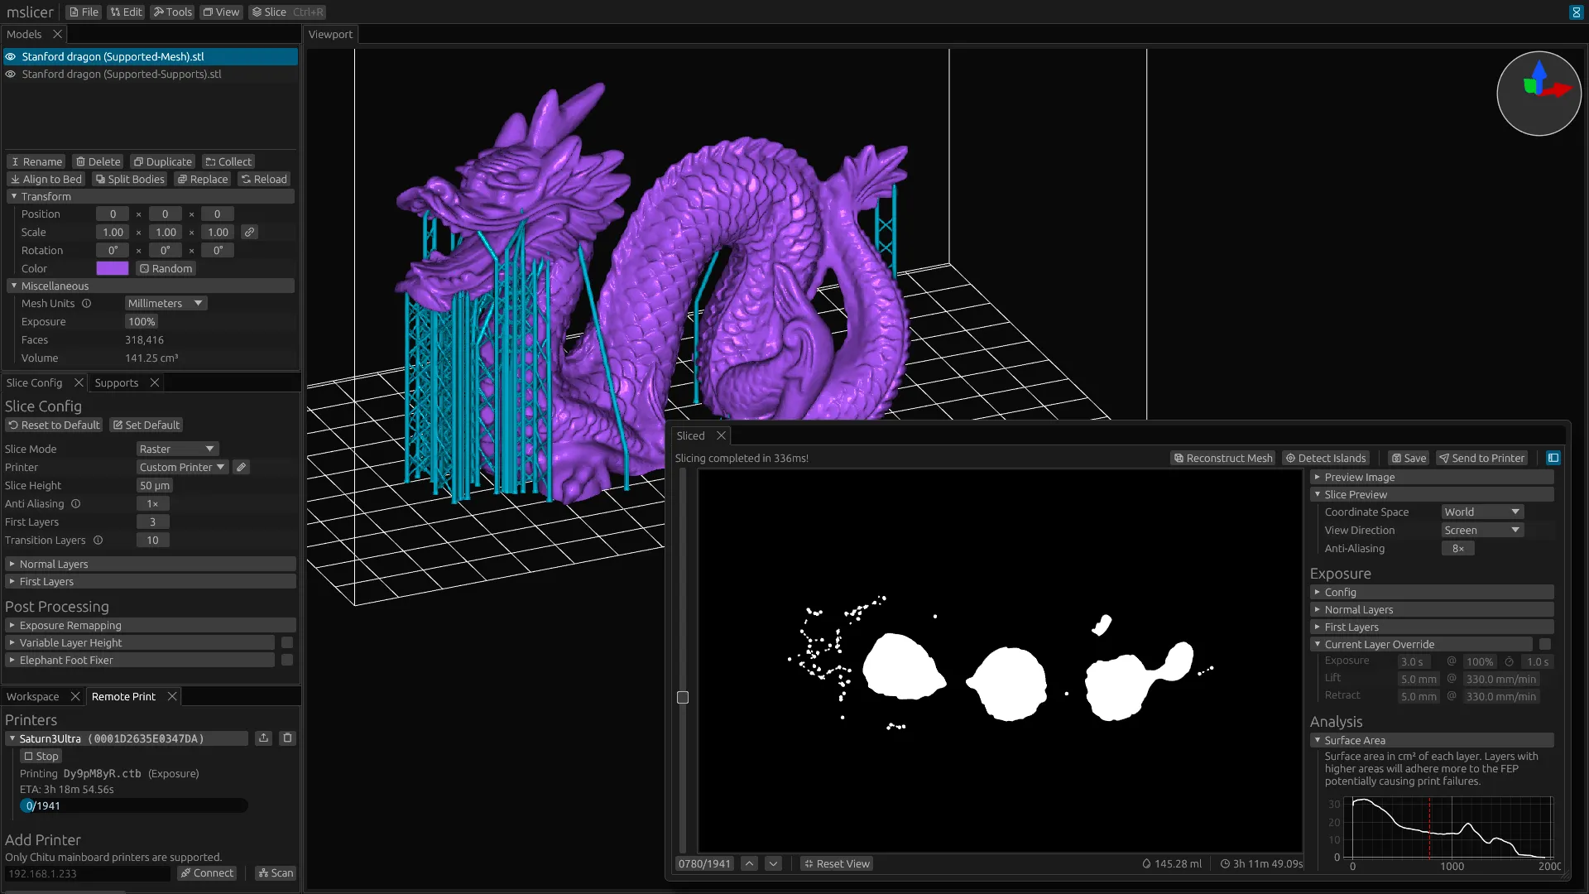Screen dimensions: 1589x894
Task: Delete the Saturn3Ultra printer trash icon
Action: coord(287,738)
